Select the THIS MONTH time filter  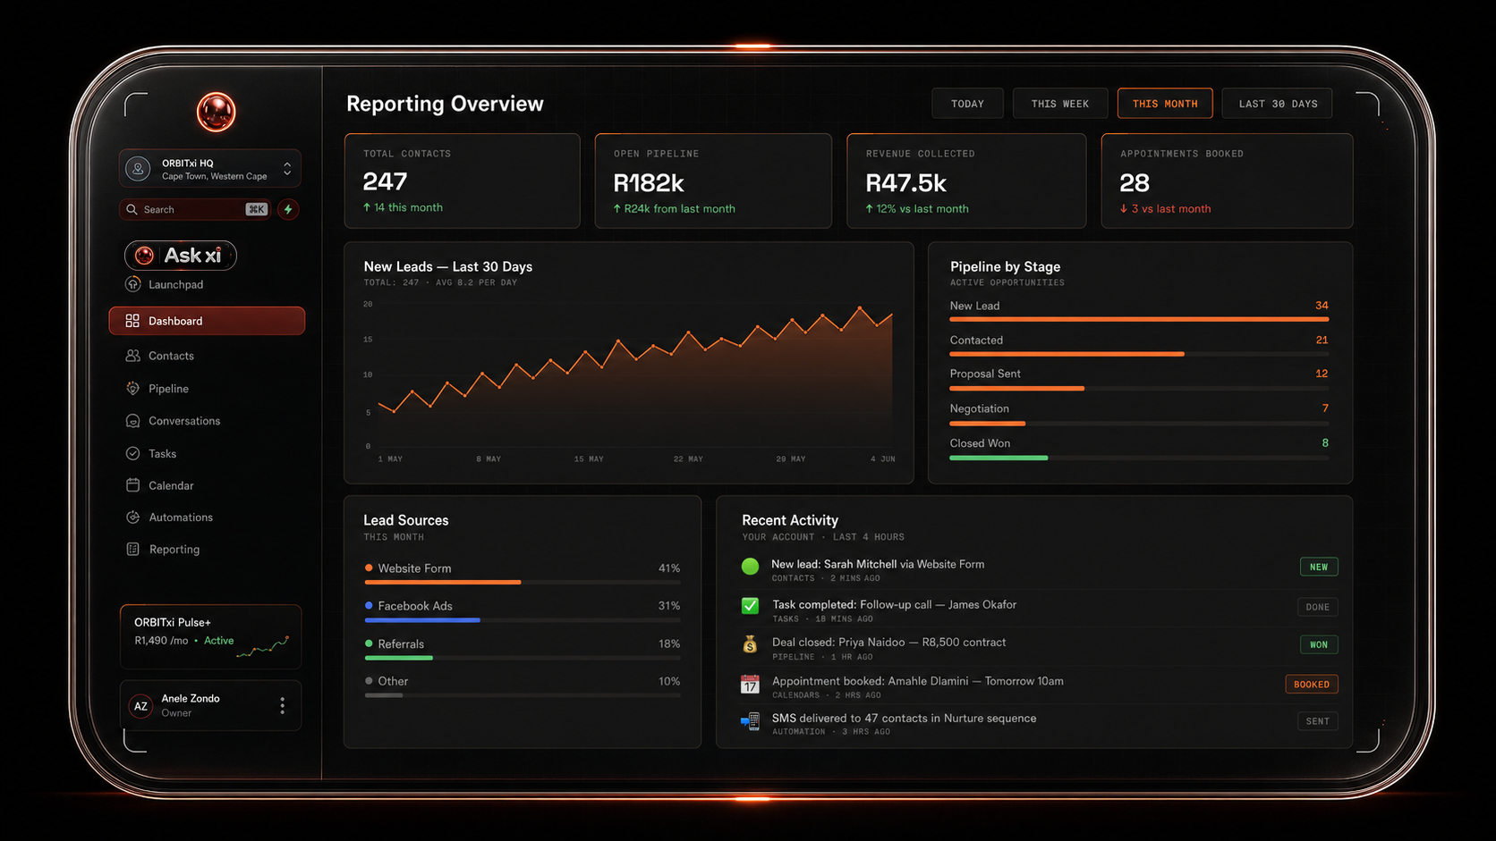[x=1165, y=104]
